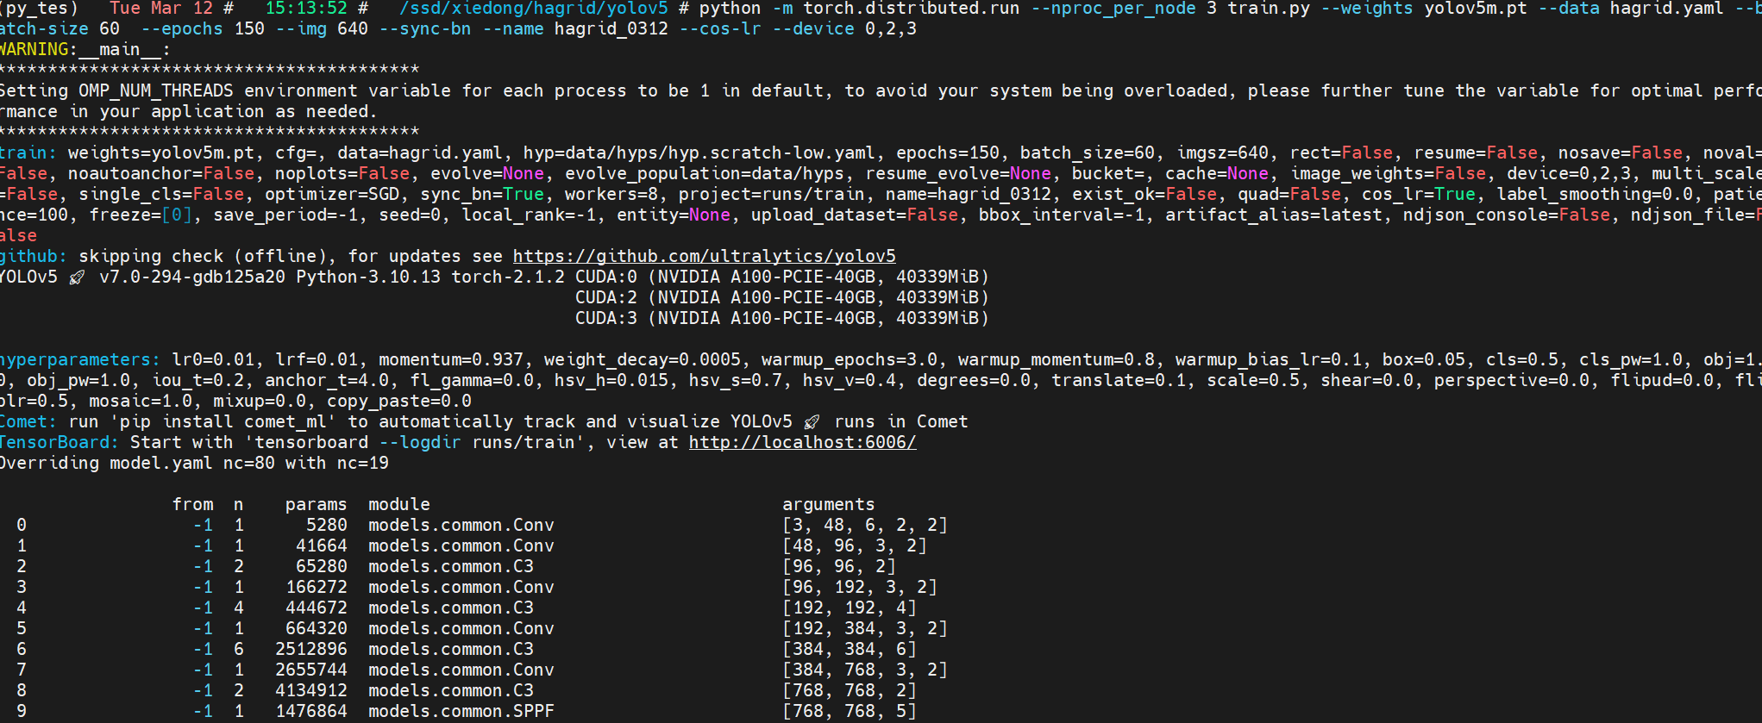Click the rocket emoji after YOLOv5 version line
This screenshot has width=1762, height=723.
coord(77,277)
